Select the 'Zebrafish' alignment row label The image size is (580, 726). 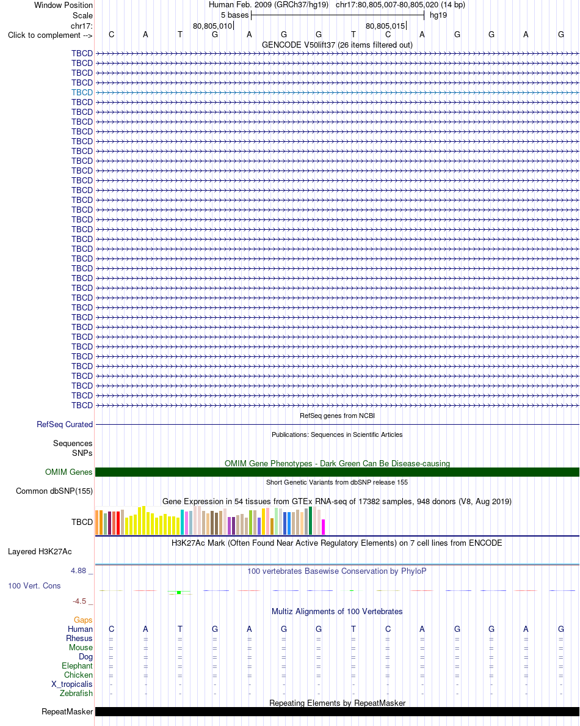[76, 693]
